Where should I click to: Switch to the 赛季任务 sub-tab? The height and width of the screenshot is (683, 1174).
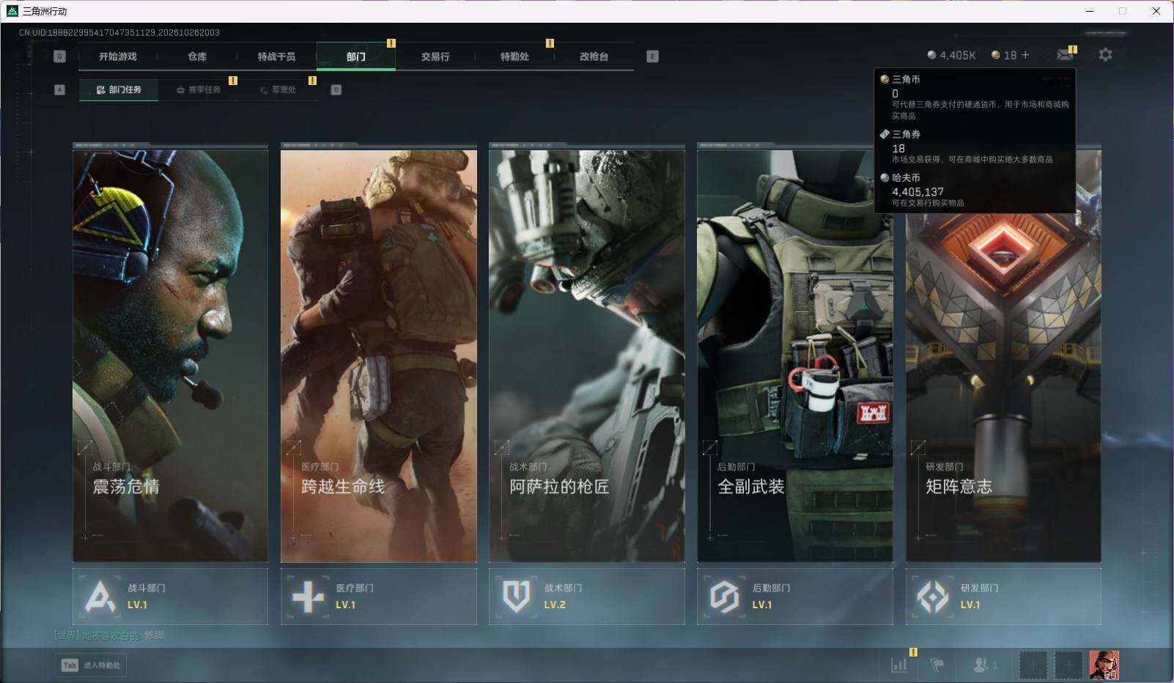(x=198, y=89)
